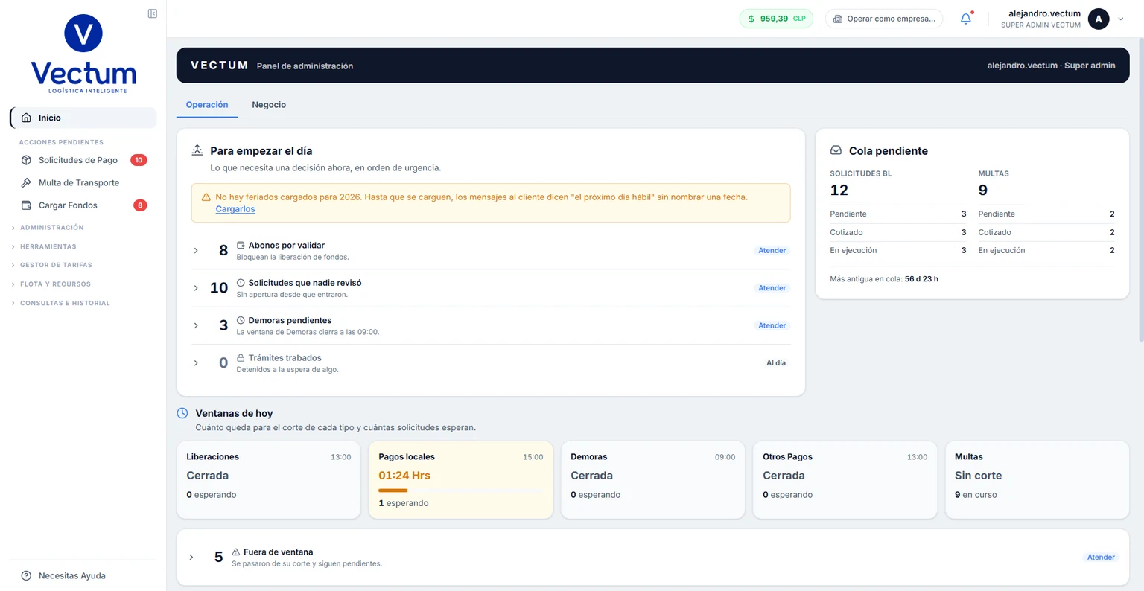Image resolution: width=1144 pixels, height=591 pixels.
Task: Click the Solicitudes BL total 12
Action: pos(839,191)
